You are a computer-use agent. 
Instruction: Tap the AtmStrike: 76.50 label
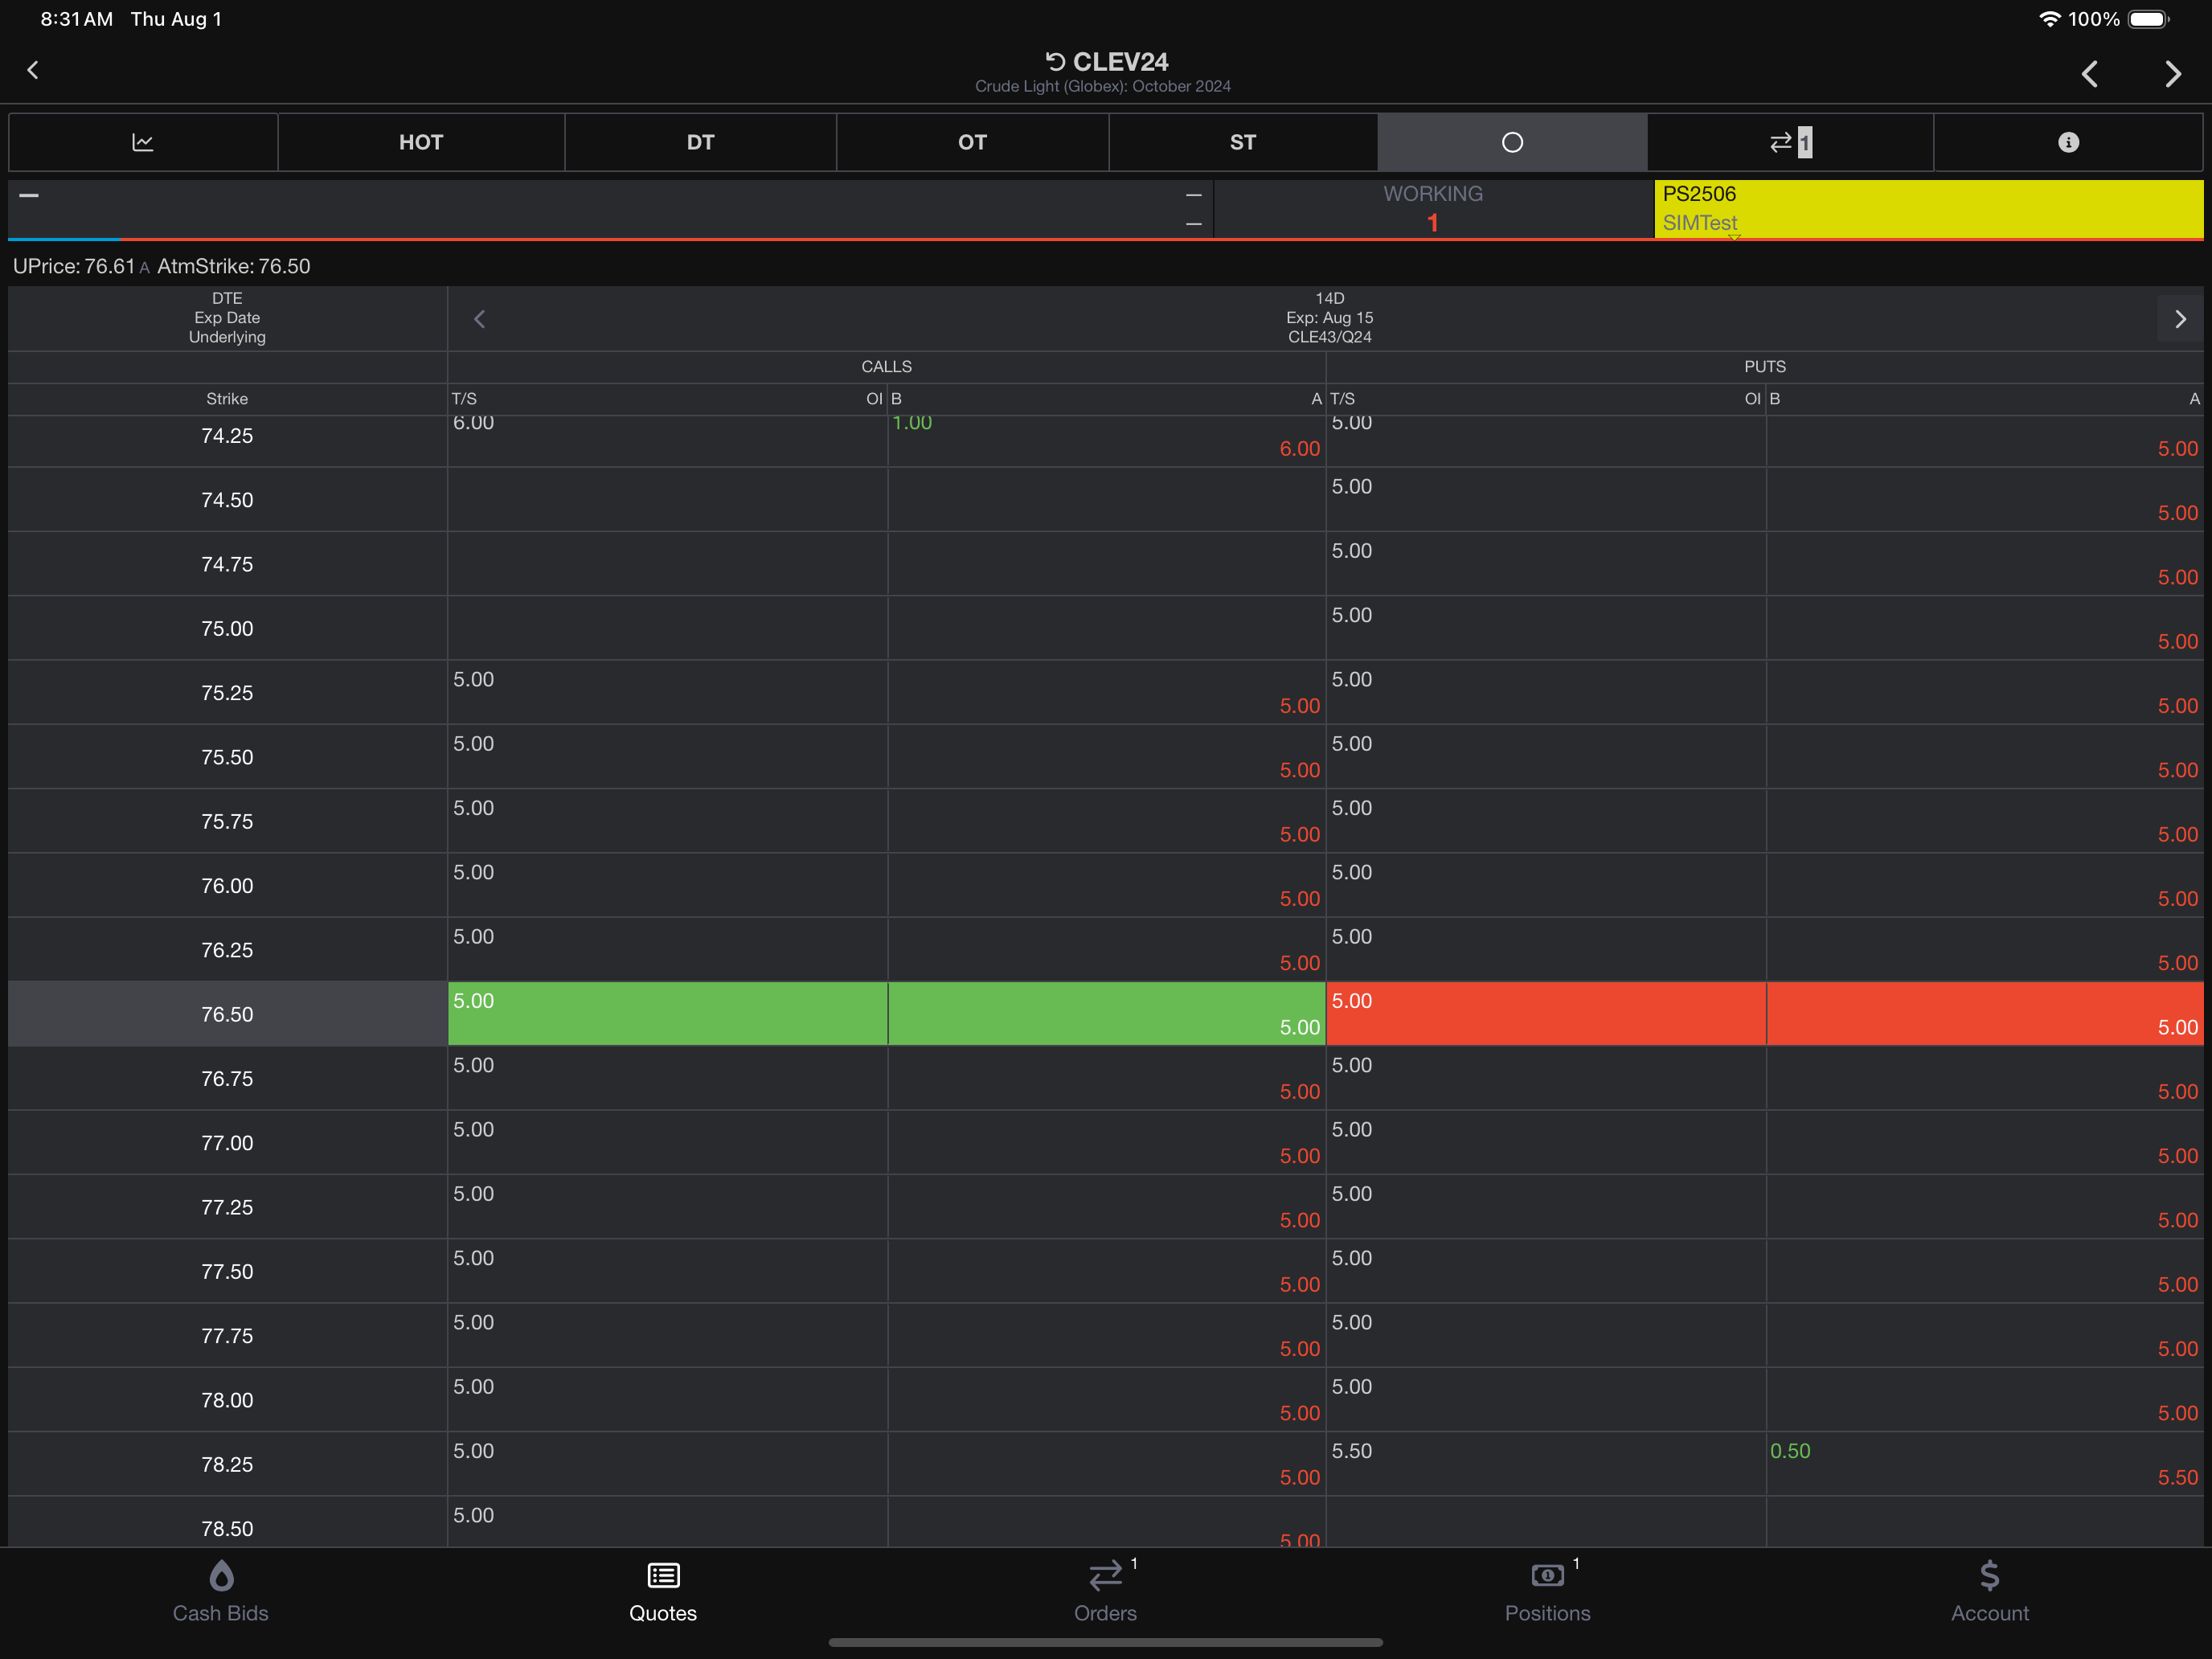234,266
